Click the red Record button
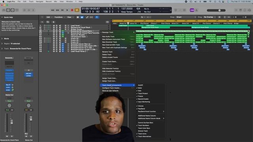Image resolution: width=253 pixels, height=142 pixels. coord(72,10)
